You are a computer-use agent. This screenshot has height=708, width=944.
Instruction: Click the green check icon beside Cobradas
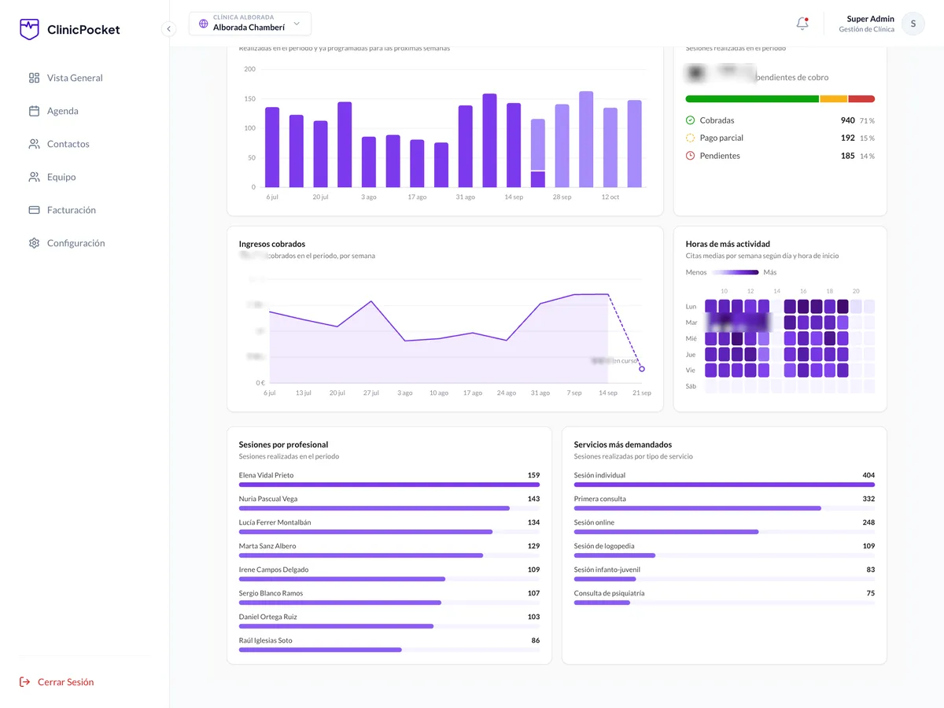pos(691,120)
